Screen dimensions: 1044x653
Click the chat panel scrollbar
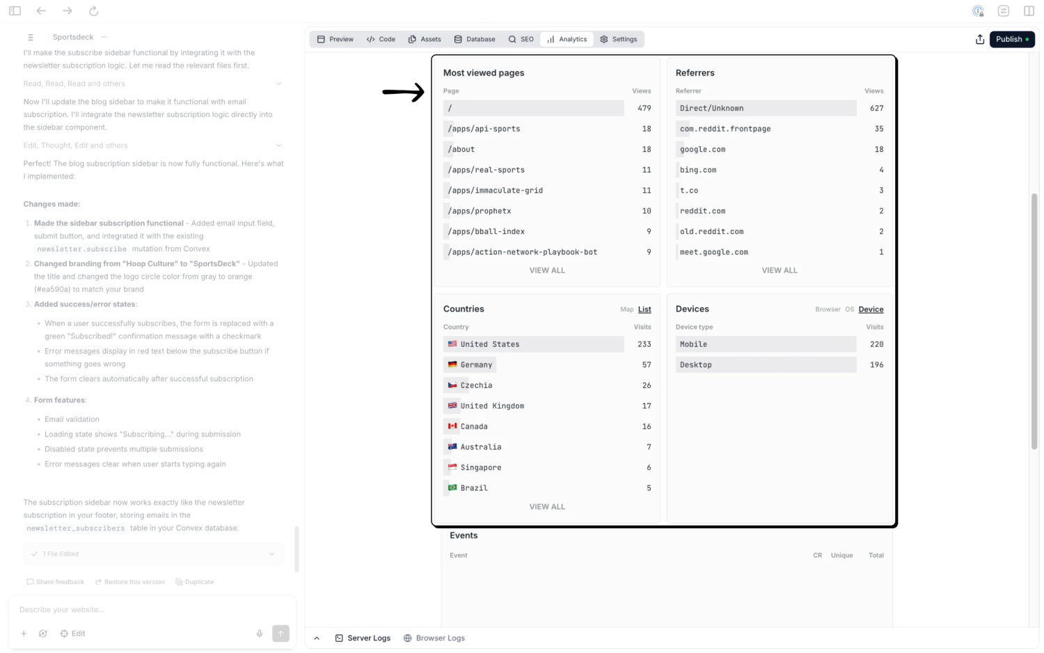point(297,549)
